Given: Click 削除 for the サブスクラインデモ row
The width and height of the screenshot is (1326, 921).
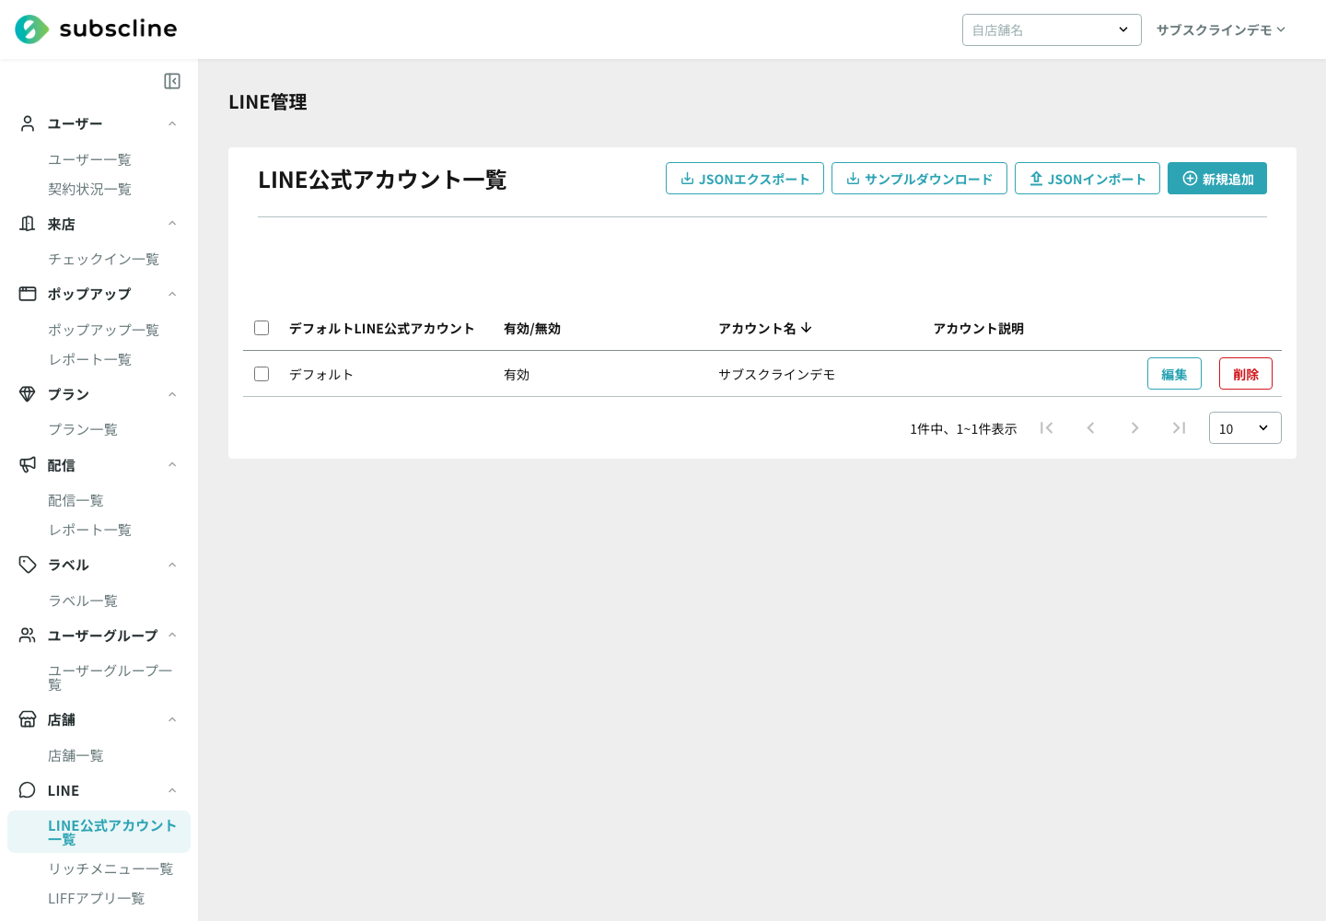Looking at the screenshot, I should [1246, 374].
